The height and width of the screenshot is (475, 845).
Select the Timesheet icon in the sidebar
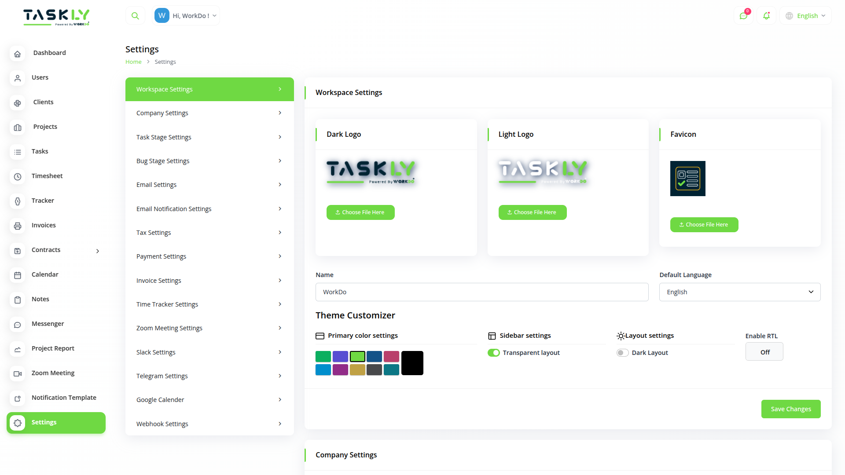[17, 177]
